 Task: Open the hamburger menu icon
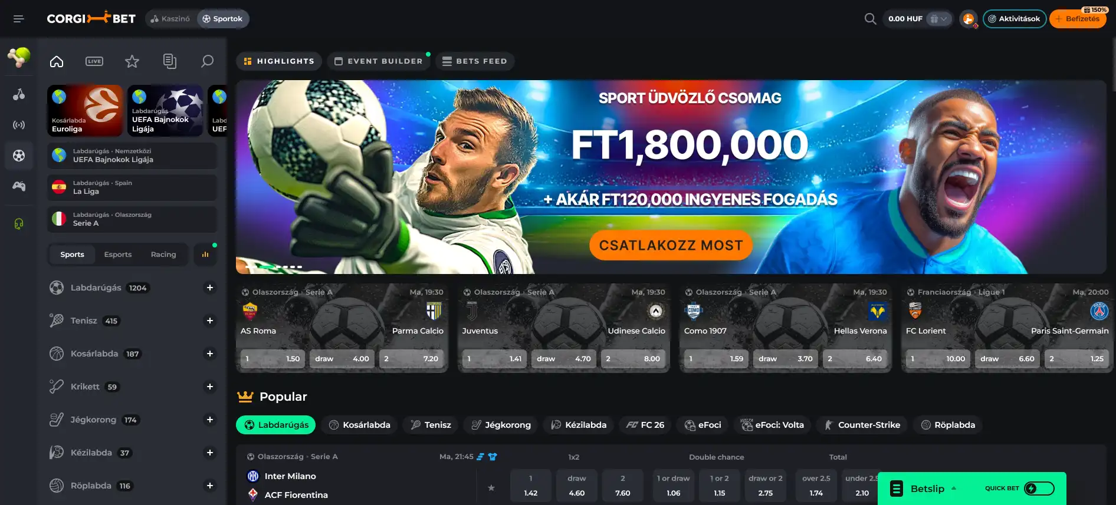tap(18, 19)
